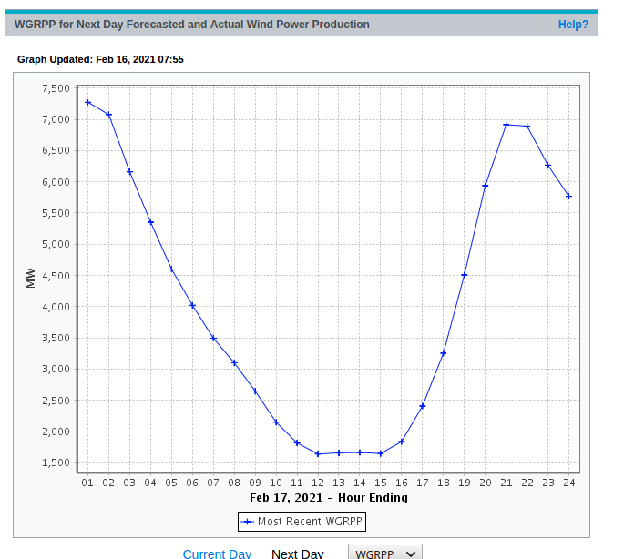Click the data point at hour 14

(360, 452)
